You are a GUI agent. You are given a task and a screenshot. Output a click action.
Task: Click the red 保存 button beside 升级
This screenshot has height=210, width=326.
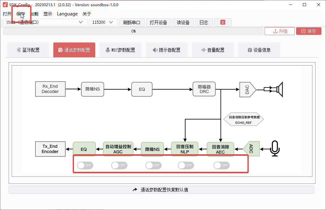(309, 31)
